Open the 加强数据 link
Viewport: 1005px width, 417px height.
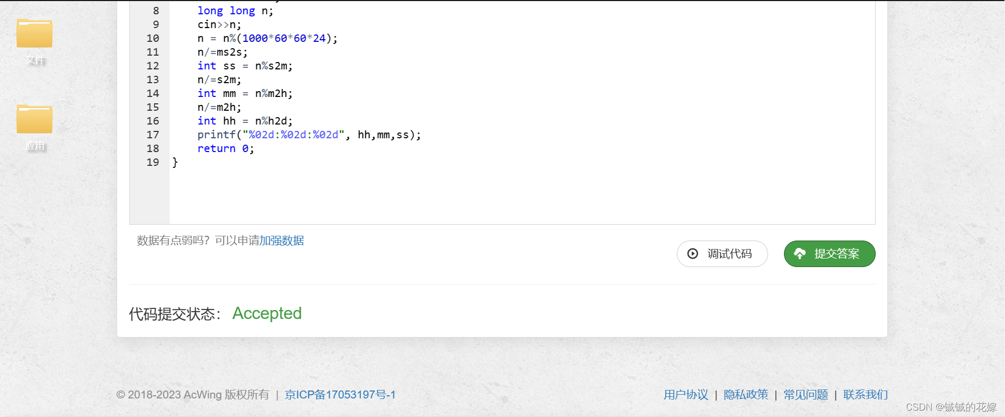[x=281, y=241]
